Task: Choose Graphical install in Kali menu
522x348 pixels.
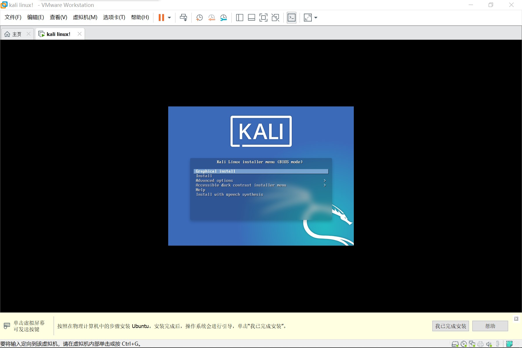Action: tap(261, 171)
